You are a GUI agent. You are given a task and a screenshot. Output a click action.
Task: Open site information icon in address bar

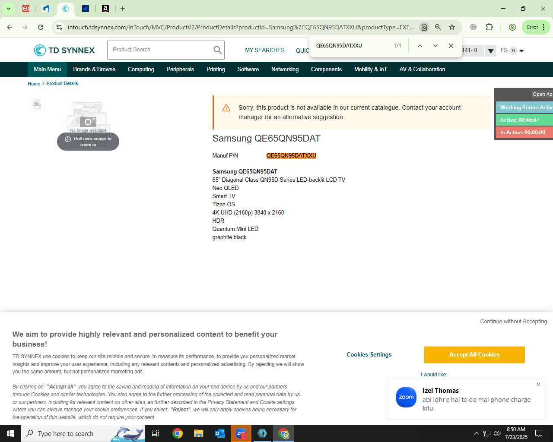[59, 27]
